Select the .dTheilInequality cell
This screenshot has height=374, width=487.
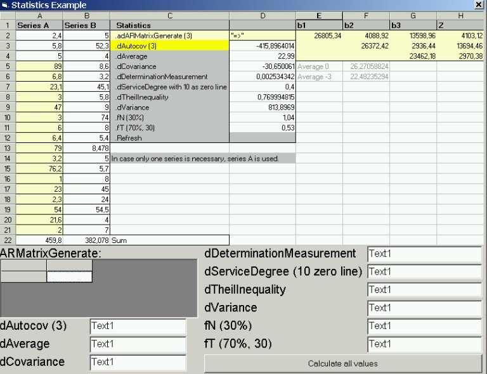pyautogui.click(x=170, y=97)
